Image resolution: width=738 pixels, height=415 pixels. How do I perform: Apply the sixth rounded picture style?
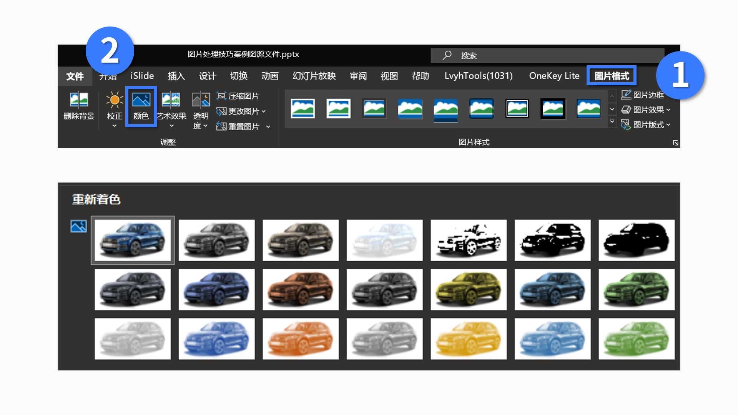[x=481, y=108]
